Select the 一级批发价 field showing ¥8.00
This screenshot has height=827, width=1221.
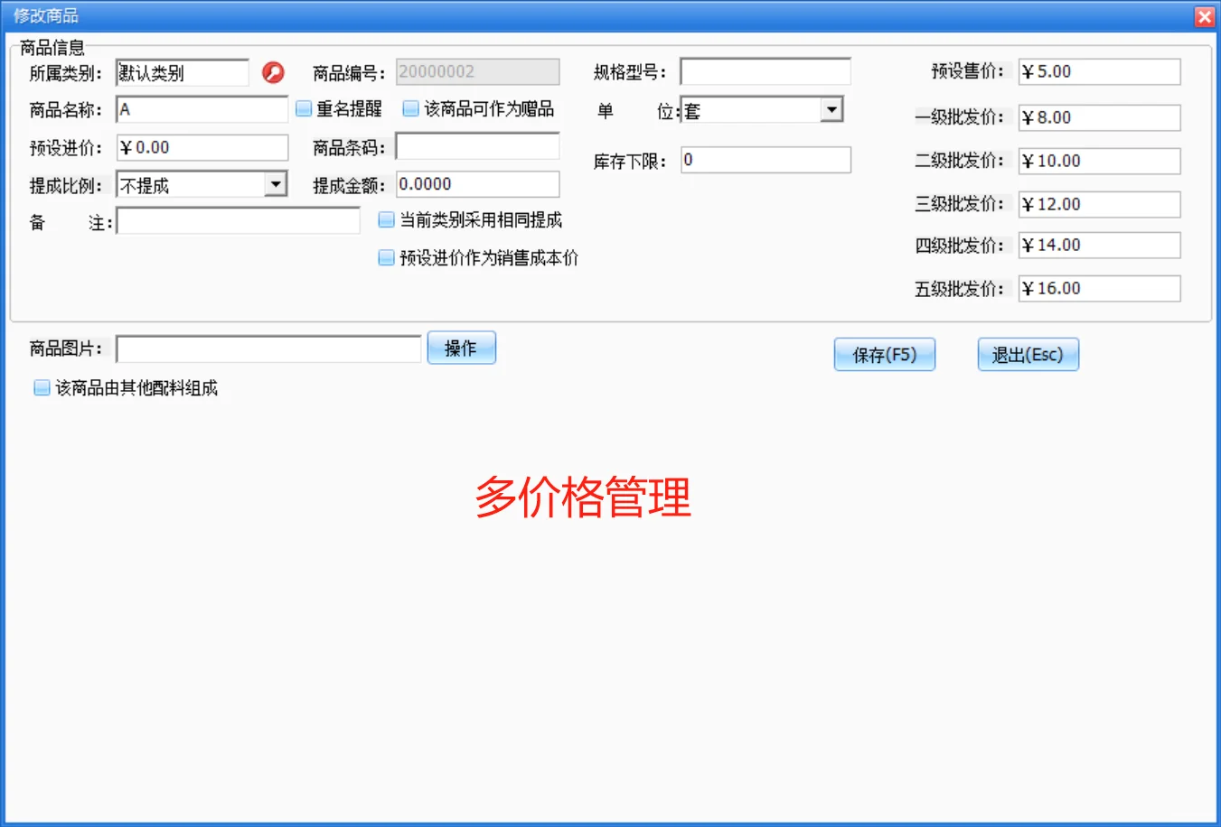tap(1099, 117)
